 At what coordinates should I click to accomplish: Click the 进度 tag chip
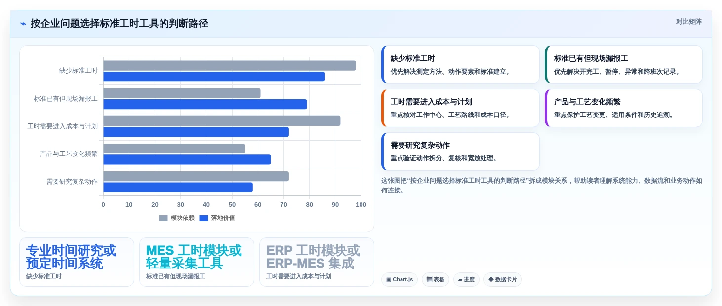(466, 280)
